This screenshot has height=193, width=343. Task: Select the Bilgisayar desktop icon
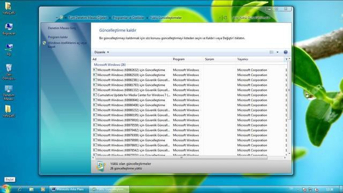9,29
